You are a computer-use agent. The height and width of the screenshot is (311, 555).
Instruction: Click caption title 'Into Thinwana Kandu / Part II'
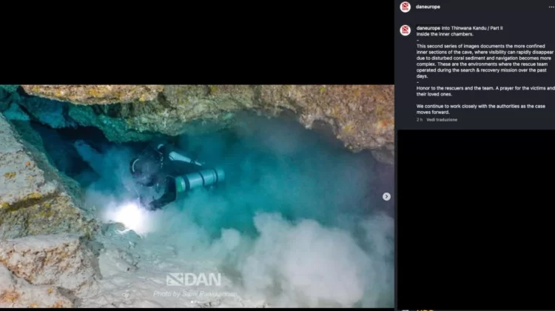pos(472,28)
